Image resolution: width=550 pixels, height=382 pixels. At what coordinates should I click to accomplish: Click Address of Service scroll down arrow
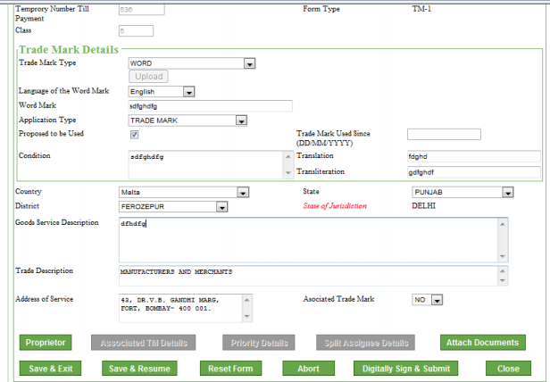point(247,317)
